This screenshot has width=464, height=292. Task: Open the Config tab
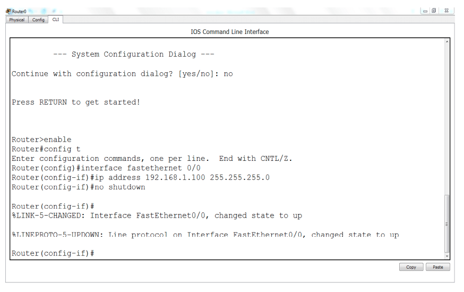[38, 20]
